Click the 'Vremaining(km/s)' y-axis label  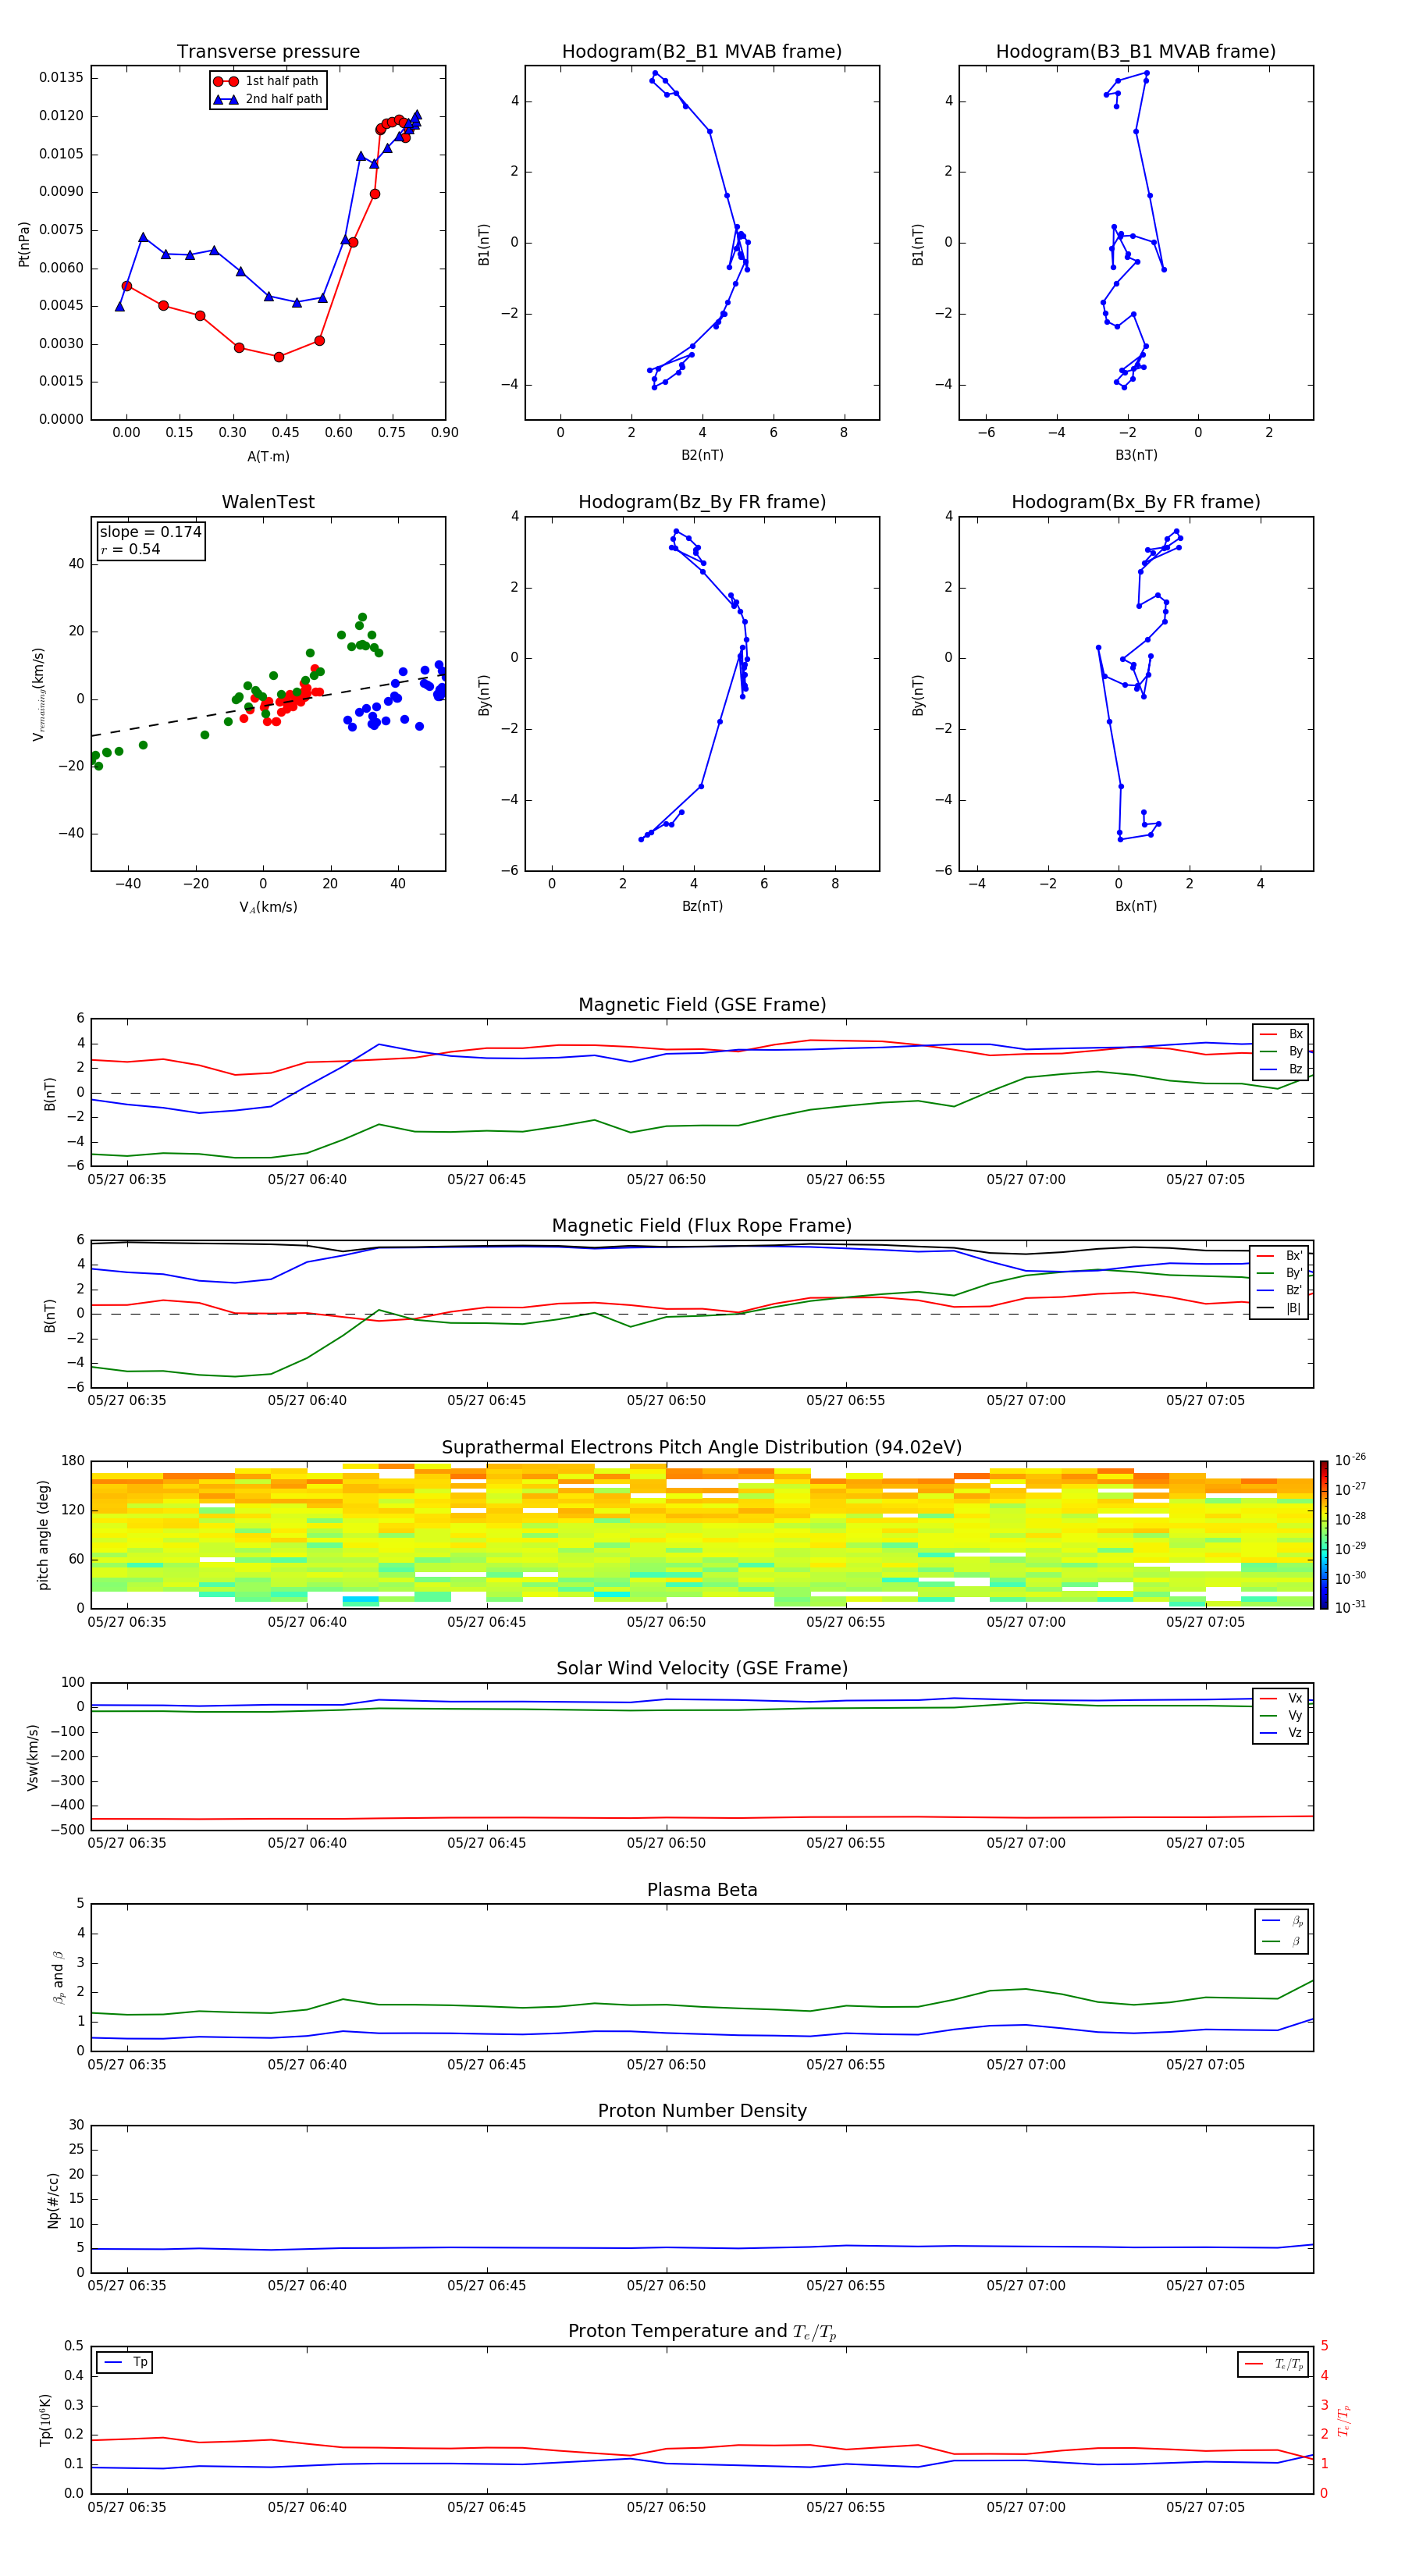[38, 694]
